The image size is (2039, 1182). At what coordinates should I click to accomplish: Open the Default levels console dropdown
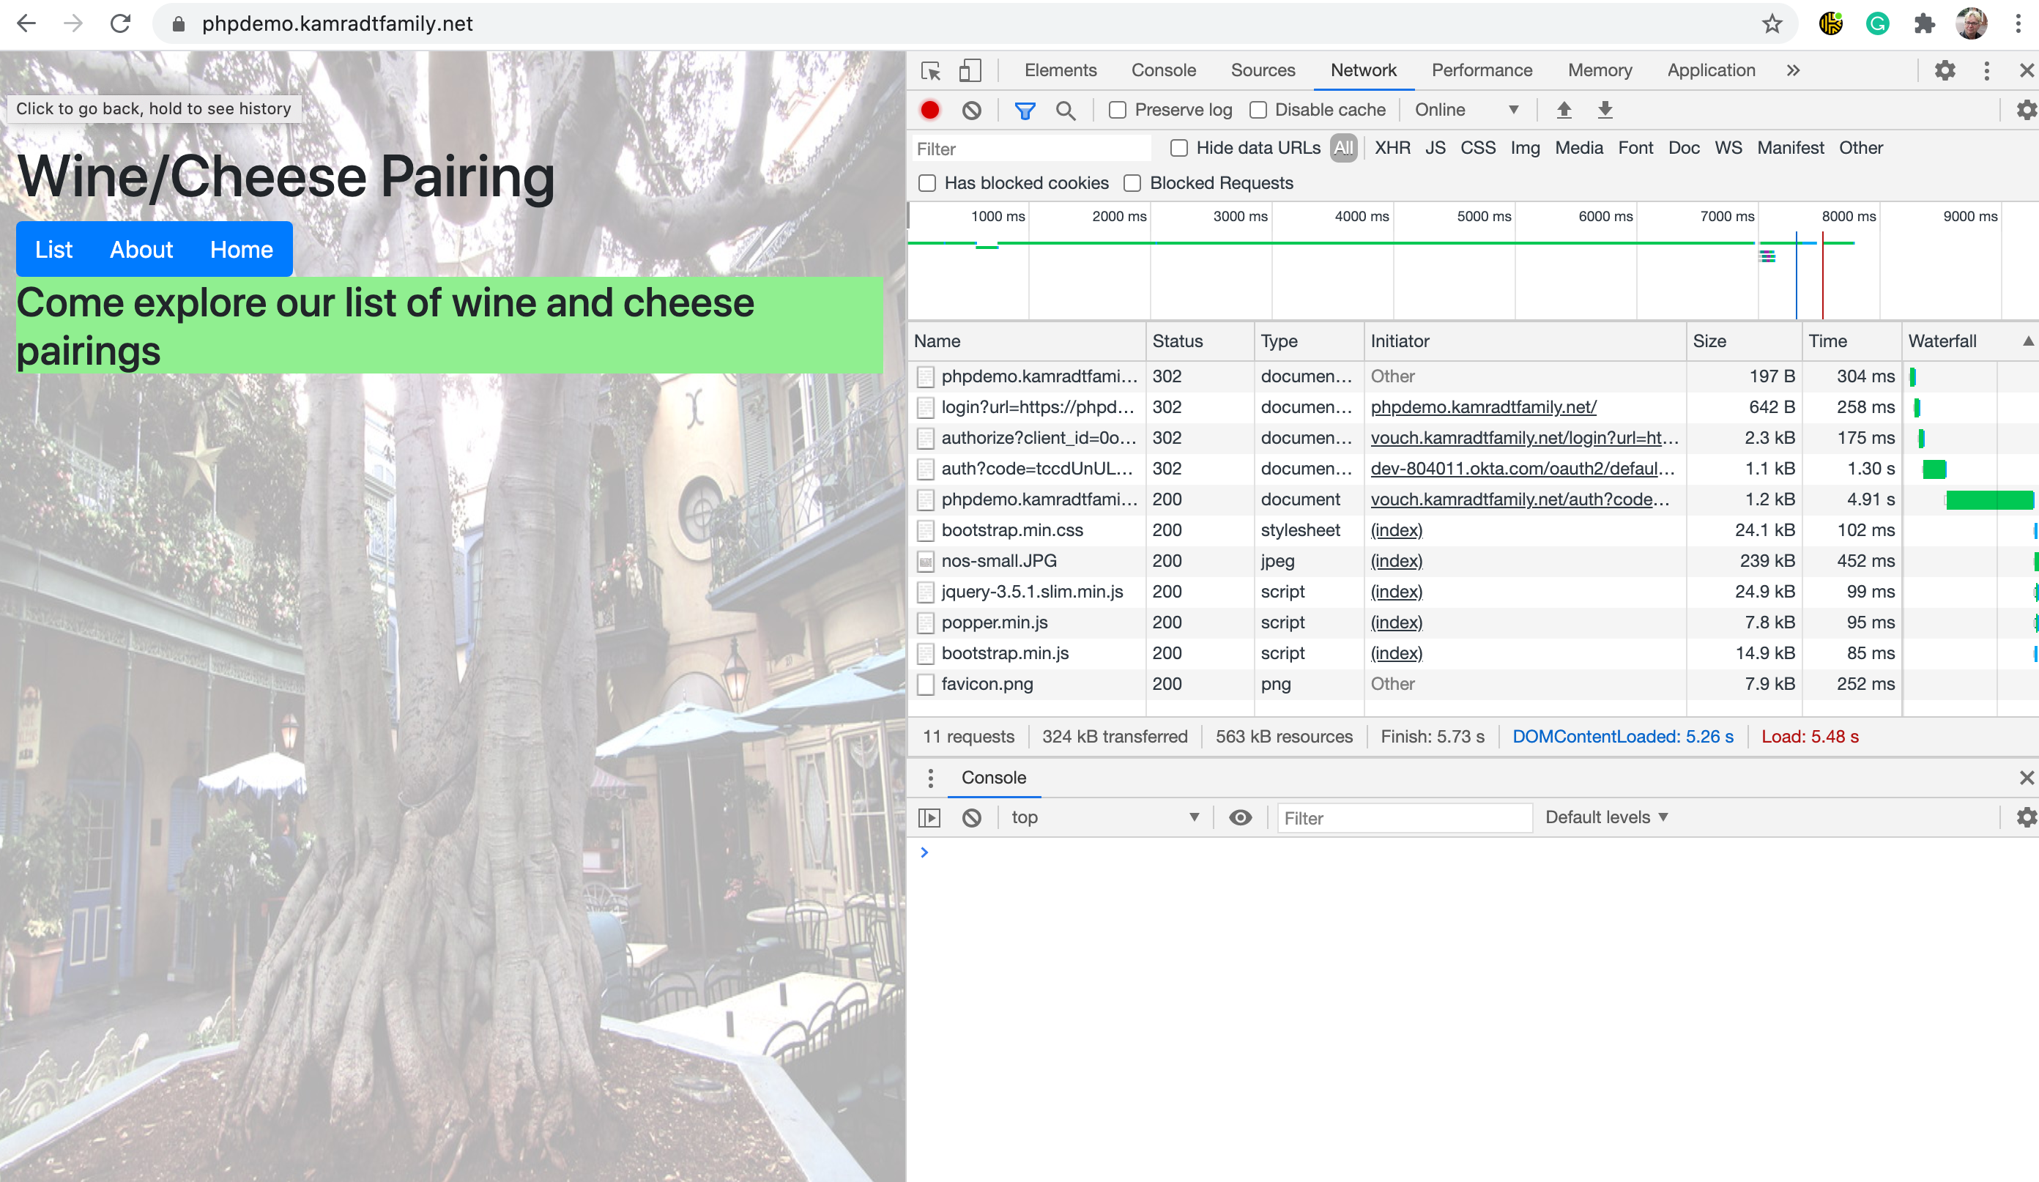[x=1606, y=817]
